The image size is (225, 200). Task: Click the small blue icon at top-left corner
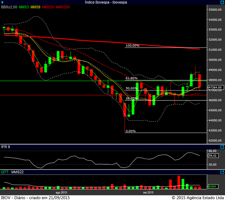coord(3,2)
